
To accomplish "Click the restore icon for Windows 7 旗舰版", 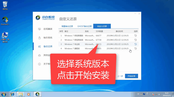I will click(x=135, y=48).
